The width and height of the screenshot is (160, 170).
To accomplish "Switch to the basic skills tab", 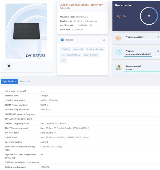I will point(25,81).
